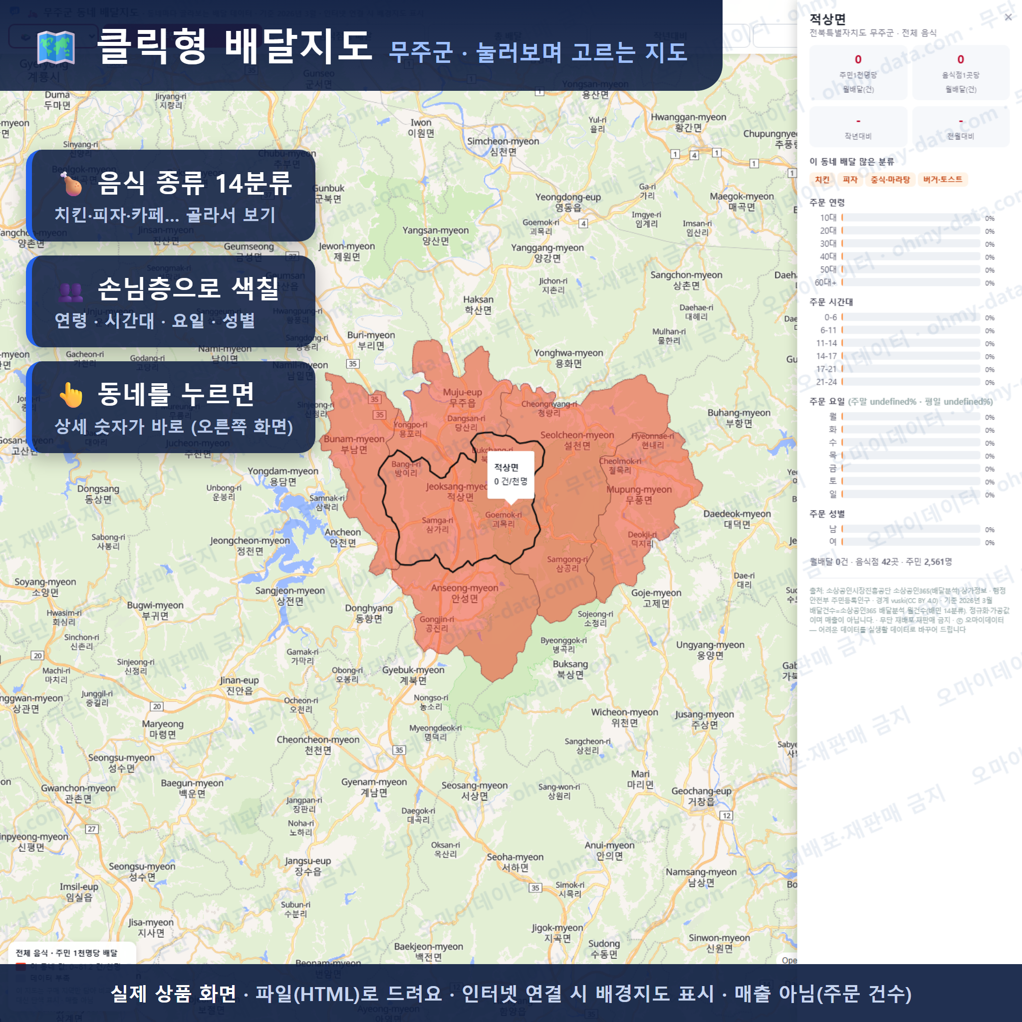The height and width of the screenshot is (1022, 1022).
Task: Click the 주문 연령 section heading
Action: point(827,203)
